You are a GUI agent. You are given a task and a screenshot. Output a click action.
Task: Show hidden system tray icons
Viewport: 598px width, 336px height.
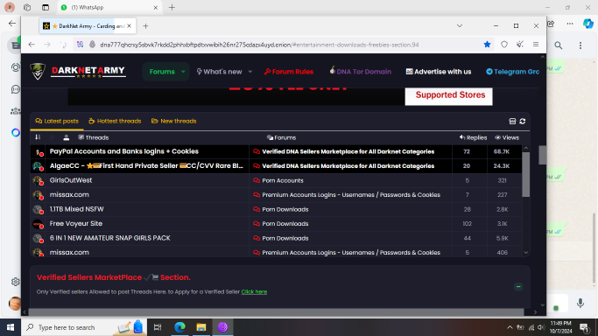tap(510, 327)
